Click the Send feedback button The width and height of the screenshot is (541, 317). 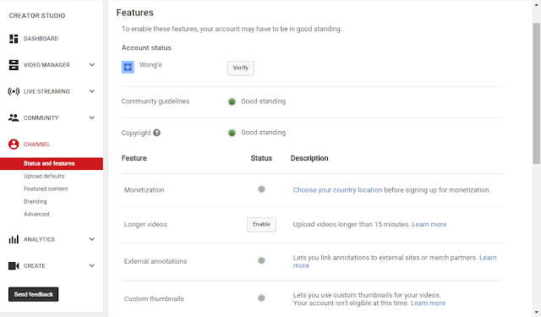point(34,294)
